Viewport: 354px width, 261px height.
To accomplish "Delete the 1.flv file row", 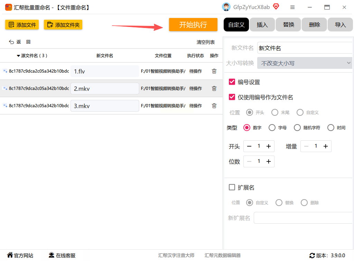I will 214,71.
